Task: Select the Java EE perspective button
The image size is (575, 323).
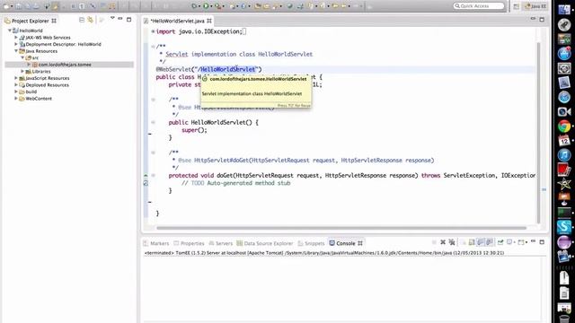Action: [535, 6]
